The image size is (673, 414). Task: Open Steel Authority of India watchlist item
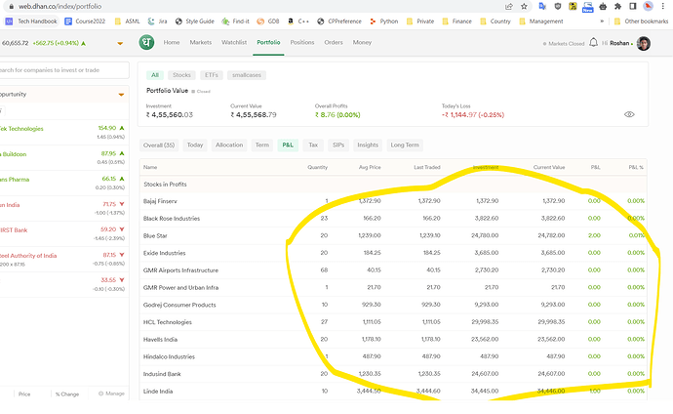tap(63, 259)
